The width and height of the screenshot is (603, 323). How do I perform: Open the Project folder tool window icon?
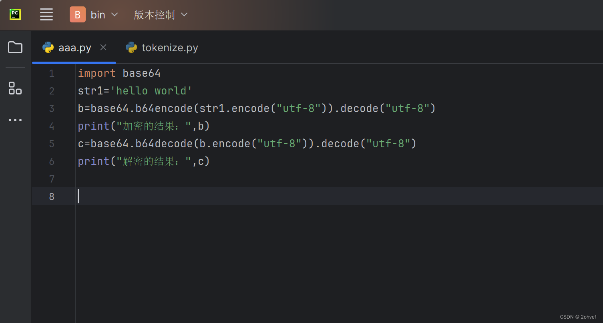[x=15, y=47]
